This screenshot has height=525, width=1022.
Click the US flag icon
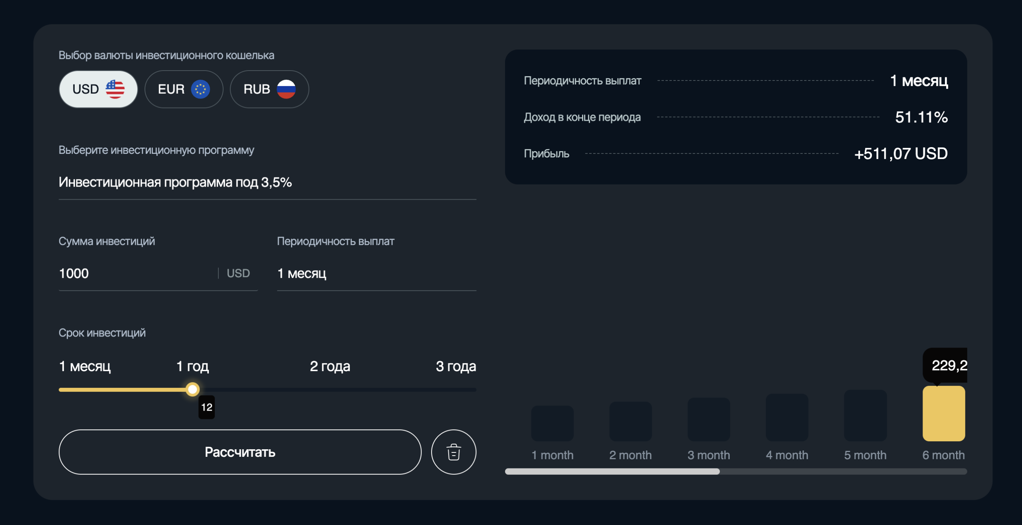(115, 89)
